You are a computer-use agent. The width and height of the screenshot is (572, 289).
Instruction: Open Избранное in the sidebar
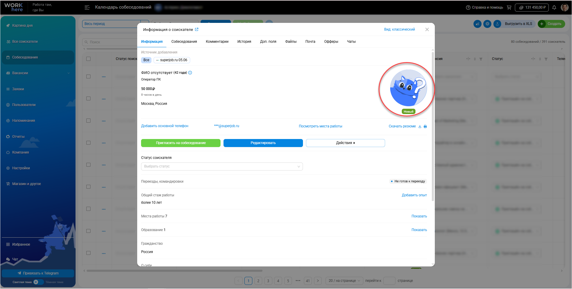coord(21,244)
